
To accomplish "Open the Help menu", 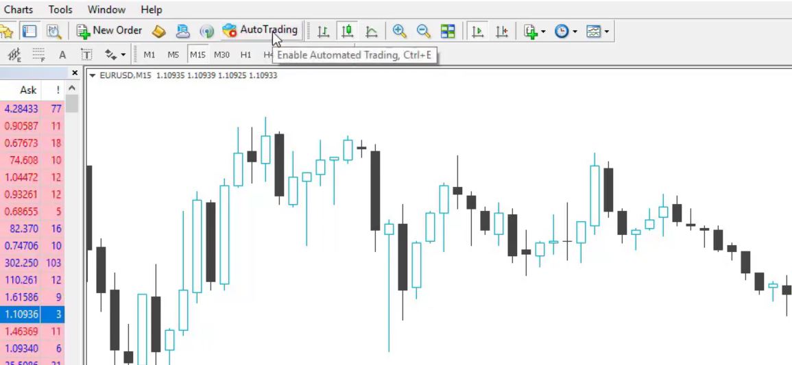I will pos(152,10).
